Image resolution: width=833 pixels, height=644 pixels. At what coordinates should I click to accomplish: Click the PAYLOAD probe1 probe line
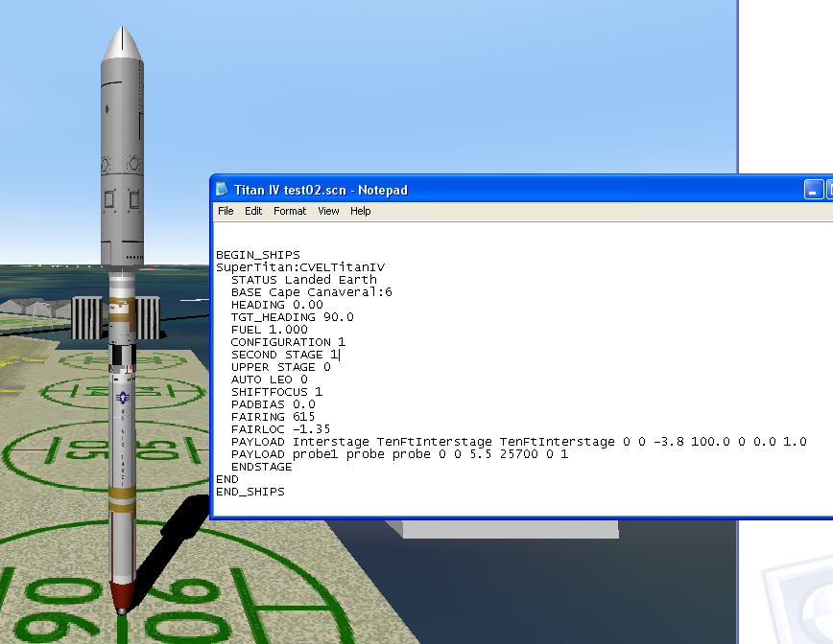click(x=399, y=454)
